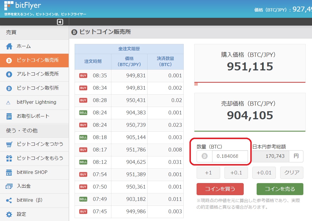
Task: Click the bitcoin icon in the quantity field
Action: click(204, 156)
